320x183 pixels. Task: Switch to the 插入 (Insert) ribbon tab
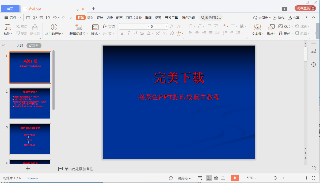(90, 18)
